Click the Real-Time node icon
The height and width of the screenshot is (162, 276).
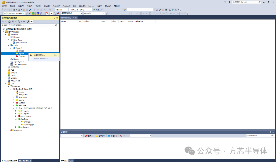(12, 40)
